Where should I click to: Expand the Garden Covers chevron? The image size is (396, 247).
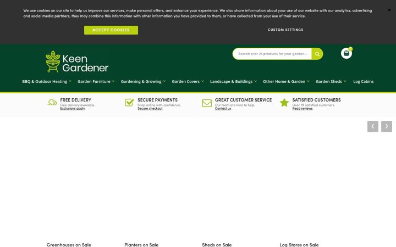pyautogui.click(x=202, y=81)
